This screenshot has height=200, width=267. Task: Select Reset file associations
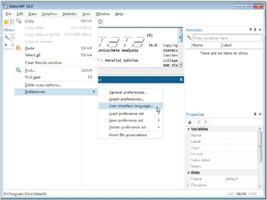click(x=130, y=135)
